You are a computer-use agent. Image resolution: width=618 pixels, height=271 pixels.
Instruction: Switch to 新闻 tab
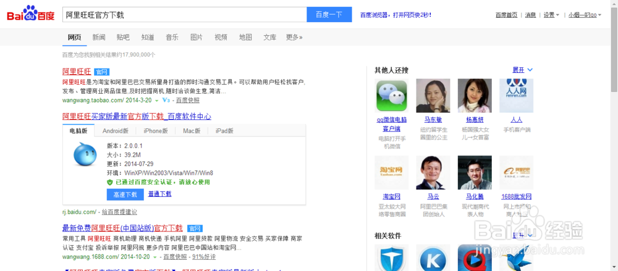(99, 38)
